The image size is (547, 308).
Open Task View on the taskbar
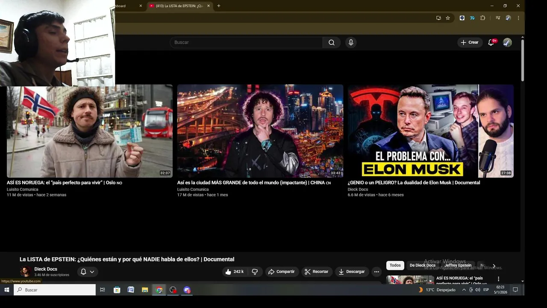click(x=103, y=290)
